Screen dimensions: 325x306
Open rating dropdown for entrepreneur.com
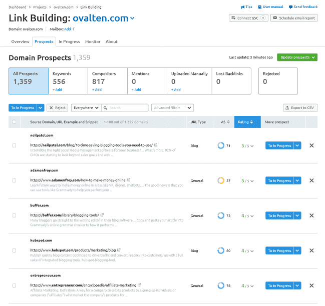pos(252,286)
